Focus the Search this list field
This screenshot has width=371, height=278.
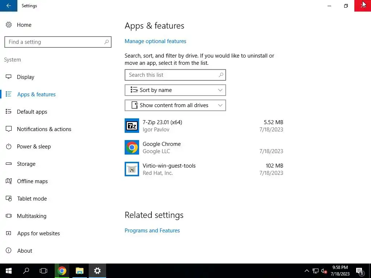pyautogui.click(x=175, y=75)
